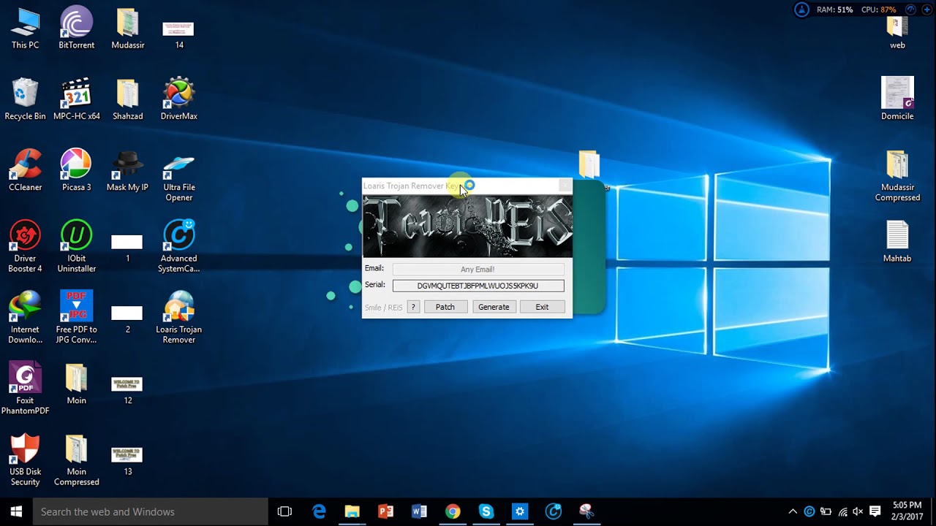Click the CPU: 87% readout

click(878, 9)
